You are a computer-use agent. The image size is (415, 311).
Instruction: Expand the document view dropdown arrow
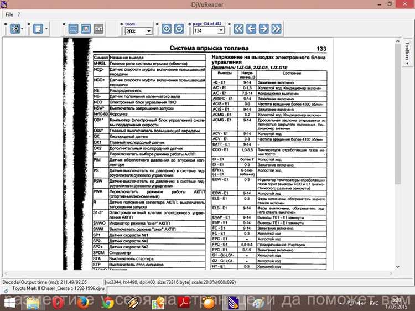[x=47, y=28]
